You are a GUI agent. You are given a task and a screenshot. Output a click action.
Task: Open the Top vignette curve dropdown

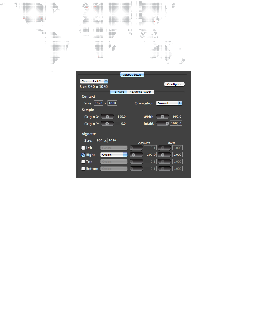114,162
